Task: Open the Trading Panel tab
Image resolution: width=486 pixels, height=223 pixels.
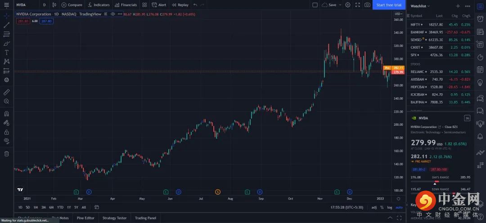Action: [x=146, y=218]
